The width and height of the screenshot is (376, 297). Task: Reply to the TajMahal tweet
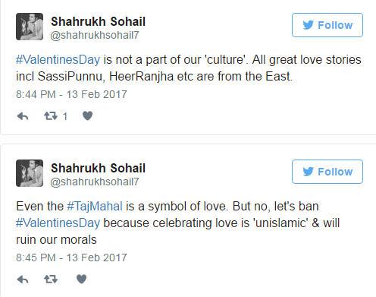coord(23,280)
